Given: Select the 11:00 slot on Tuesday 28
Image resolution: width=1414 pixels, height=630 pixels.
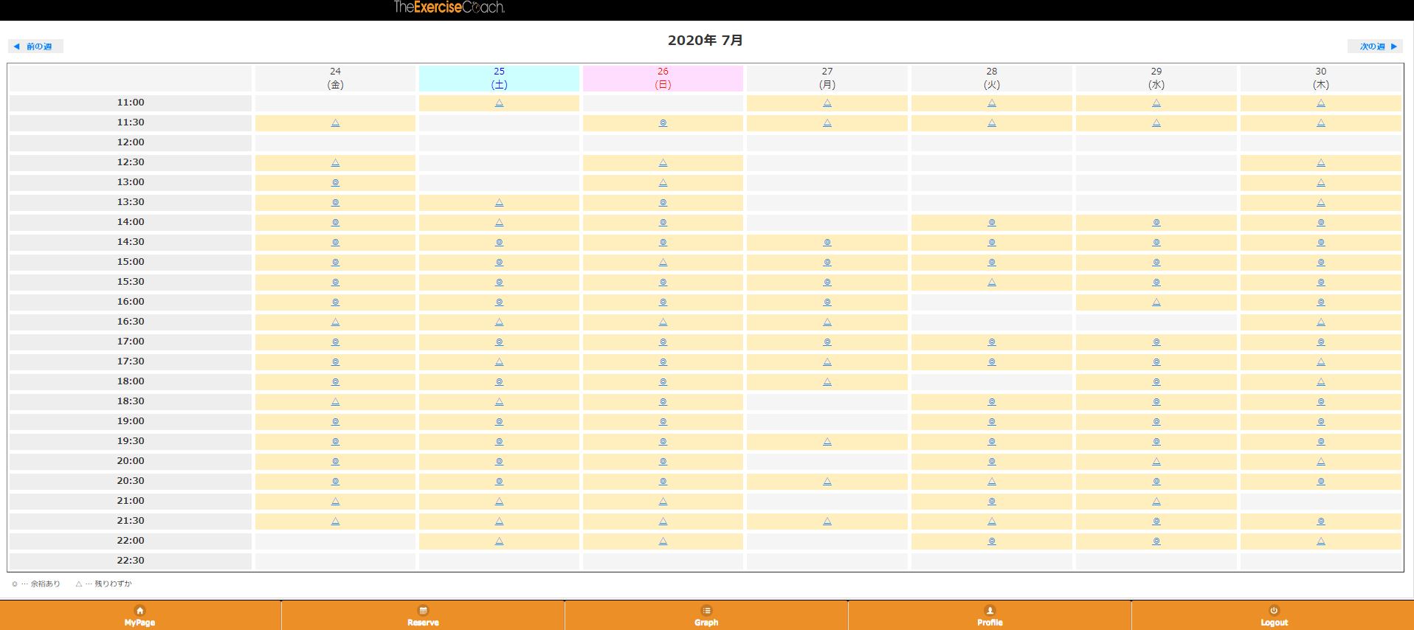Looking at the screenshot, I should click(x=992, y=103).
